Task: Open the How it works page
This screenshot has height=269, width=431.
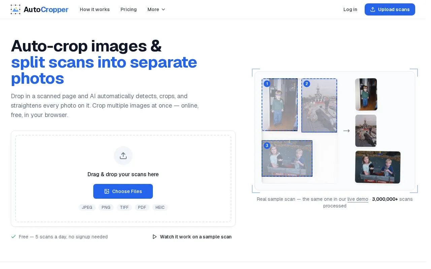Action: pos(95,9)
